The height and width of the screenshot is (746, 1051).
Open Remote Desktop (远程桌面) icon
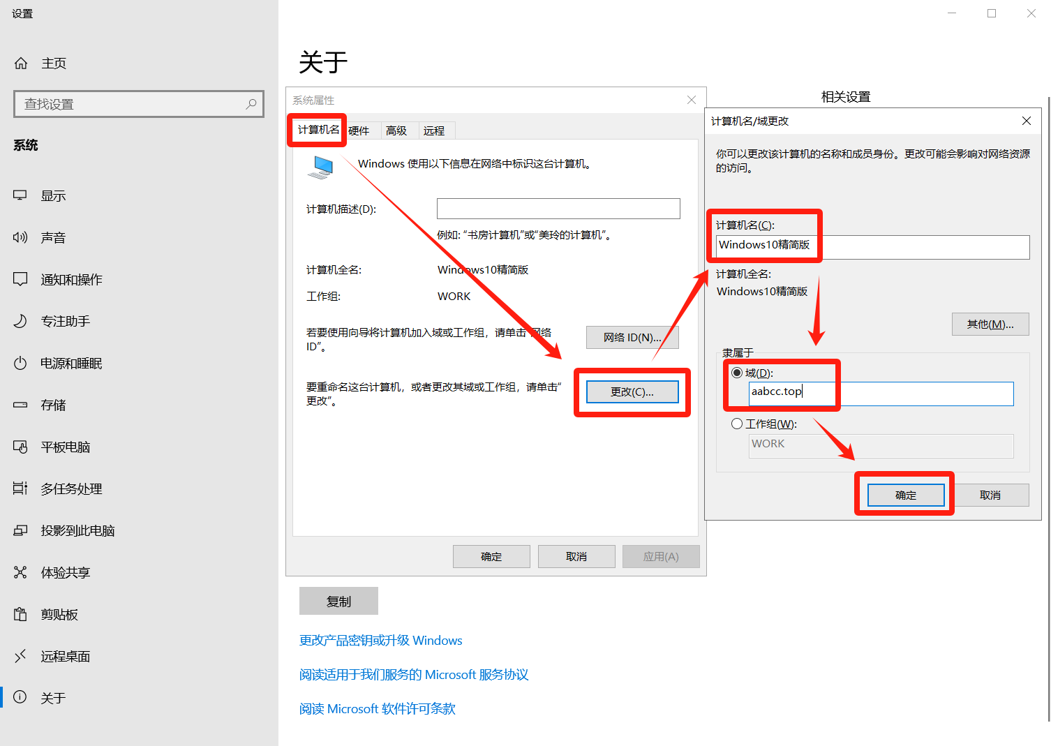pyautogui.click(x=20, y=656)
